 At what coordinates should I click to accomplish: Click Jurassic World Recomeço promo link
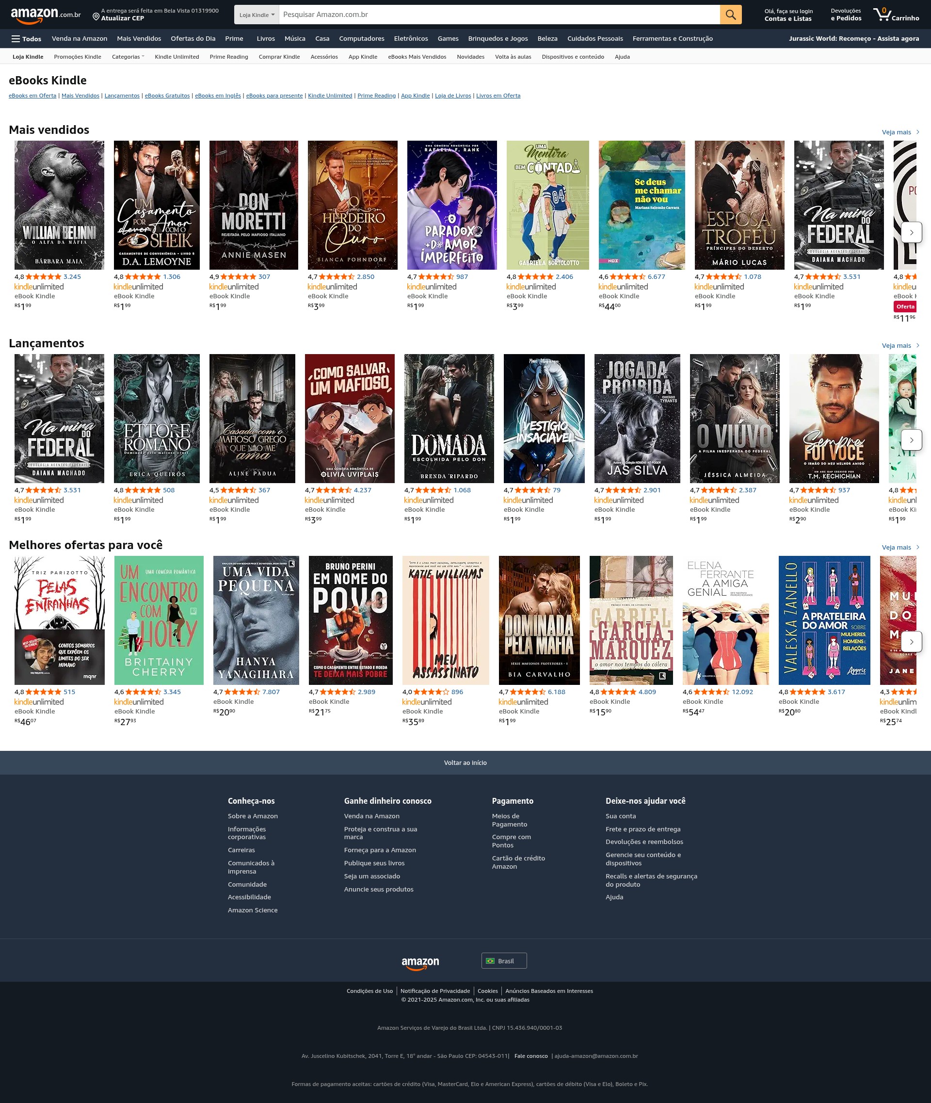coord(854,38)
